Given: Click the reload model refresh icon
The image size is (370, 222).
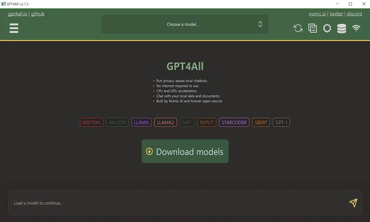Looking at the screenshot, I should [x=298, y=28].
